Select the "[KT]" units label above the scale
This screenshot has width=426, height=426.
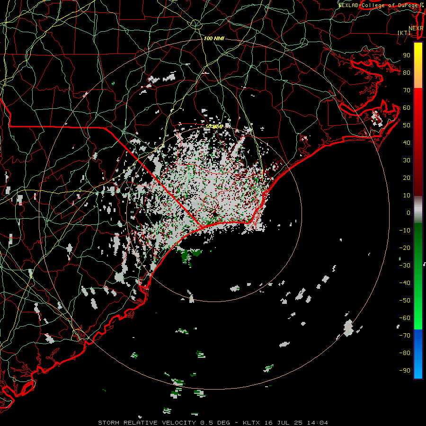pyautogui.click(x=404, y=33)
